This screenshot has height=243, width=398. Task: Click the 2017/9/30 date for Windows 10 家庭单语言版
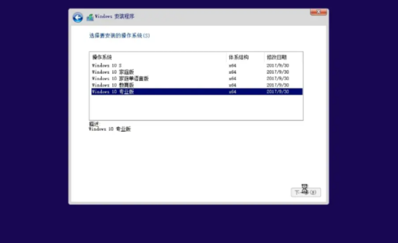278,79
